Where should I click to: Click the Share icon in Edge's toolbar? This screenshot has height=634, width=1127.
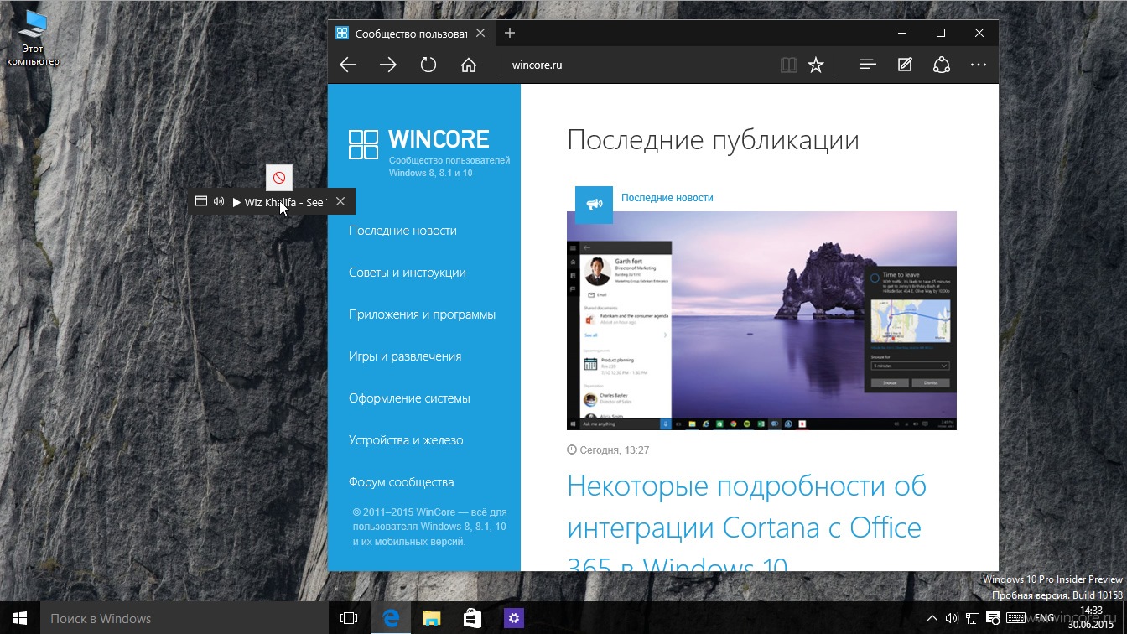pos(942,65)
